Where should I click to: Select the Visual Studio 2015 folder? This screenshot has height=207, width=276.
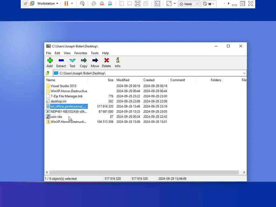click(x=63, y=86)
